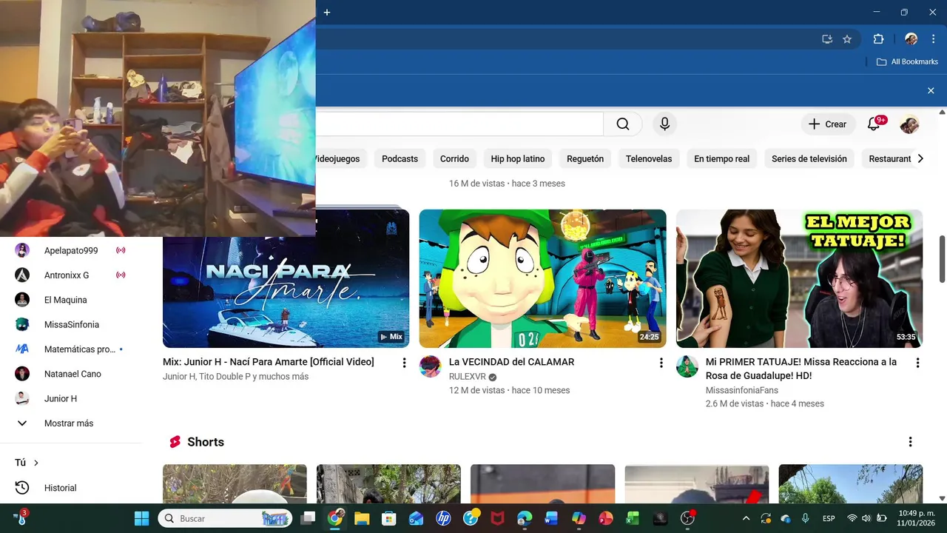Show hidden system tray icons
This screenshot has height=533, width=947.
click(x=746, y=518)
